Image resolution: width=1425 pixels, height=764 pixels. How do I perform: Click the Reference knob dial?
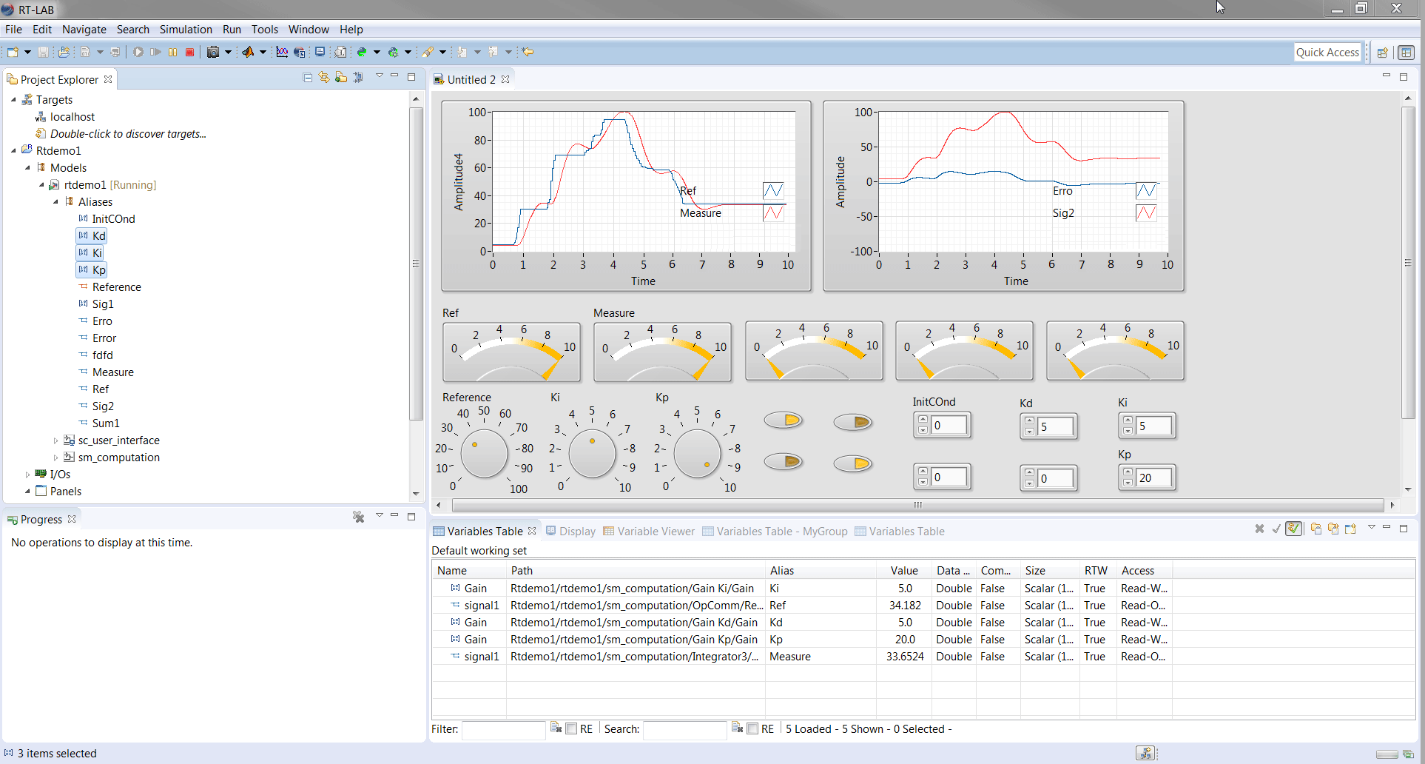484,453
